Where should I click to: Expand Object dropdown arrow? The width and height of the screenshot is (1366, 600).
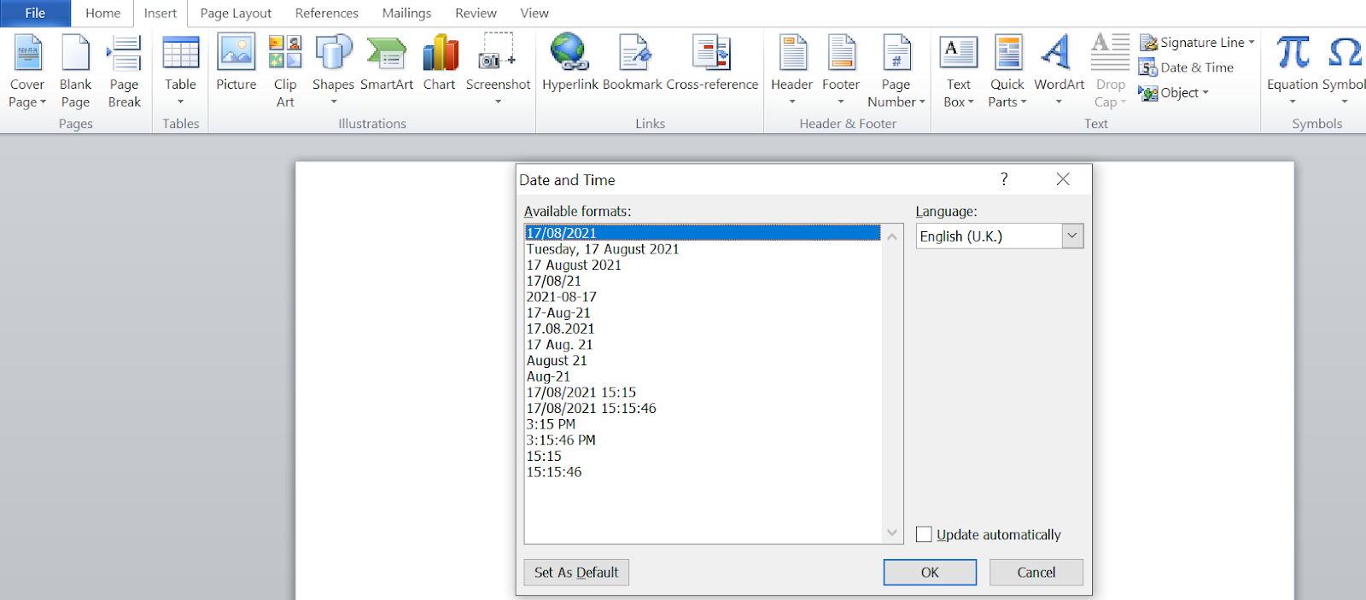1205,93
